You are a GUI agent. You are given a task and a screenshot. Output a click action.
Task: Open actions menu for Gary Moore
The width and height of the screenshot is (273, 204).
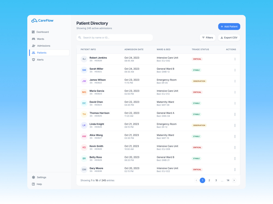[x=235, y=169]
